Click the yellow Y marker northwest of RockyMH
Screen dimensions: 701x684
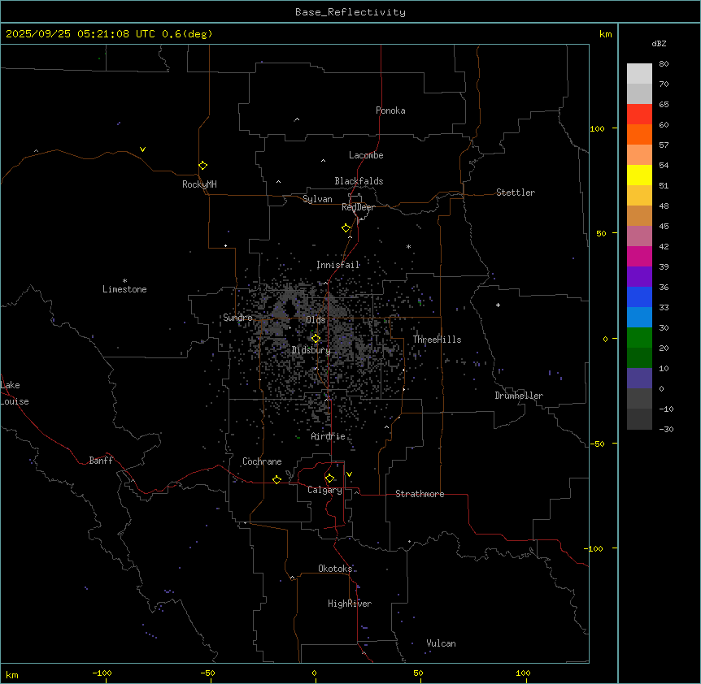[142, 149]
